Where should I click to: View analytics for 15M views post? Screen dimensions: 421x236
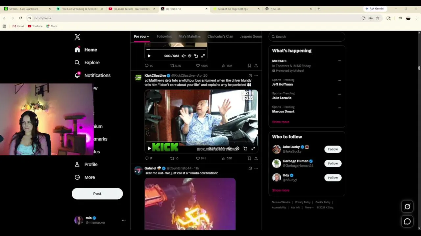click(x=227, y=66)
